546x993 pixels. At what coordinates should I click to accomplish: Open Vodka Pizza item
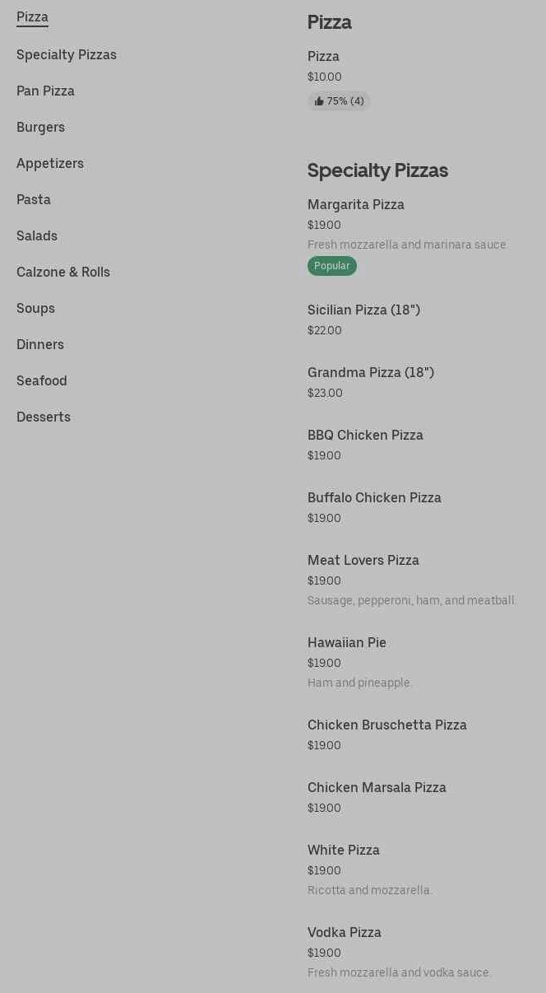tap(345, 933)
